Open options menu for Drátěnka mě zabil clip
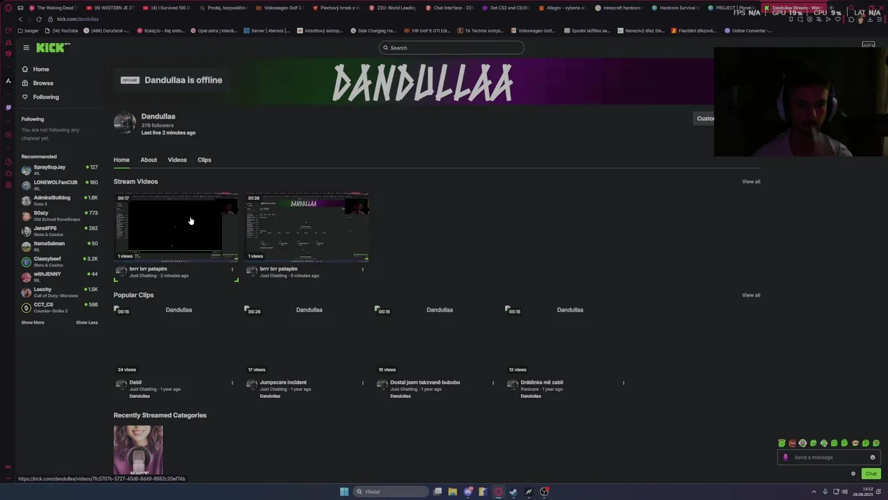This screenshot has height=500, width=888. pos(624,383)
